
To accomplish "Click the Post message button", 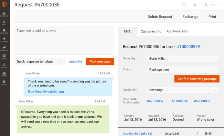I will 100,62.
